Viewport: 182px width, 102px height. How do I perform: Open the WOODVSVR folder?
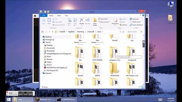click(115, 69)
